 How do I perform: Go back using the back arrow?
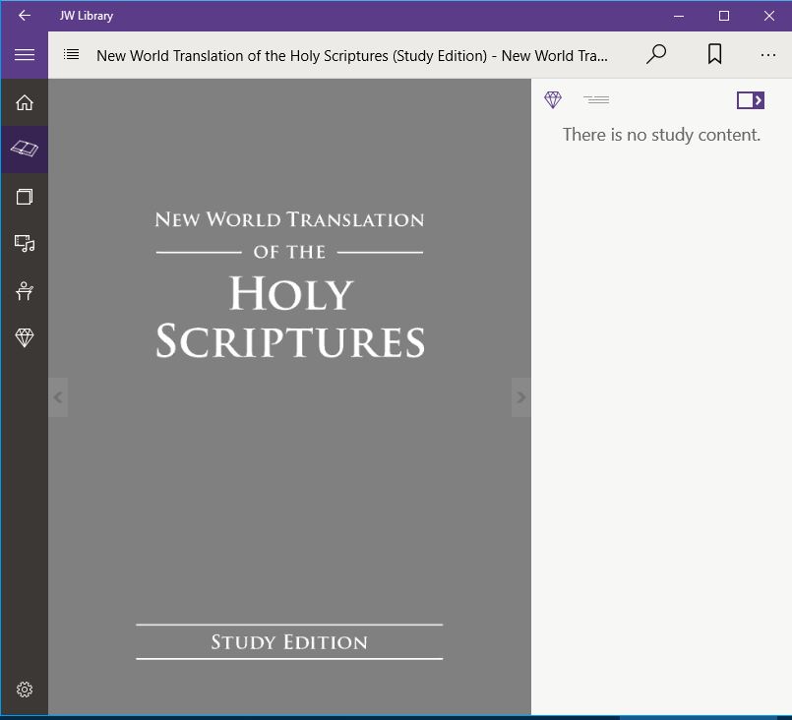24,15
